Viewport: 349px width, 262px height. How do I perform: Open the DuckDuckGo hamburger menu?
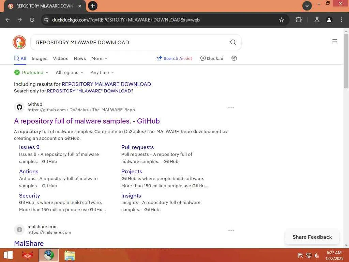[335, 41]
